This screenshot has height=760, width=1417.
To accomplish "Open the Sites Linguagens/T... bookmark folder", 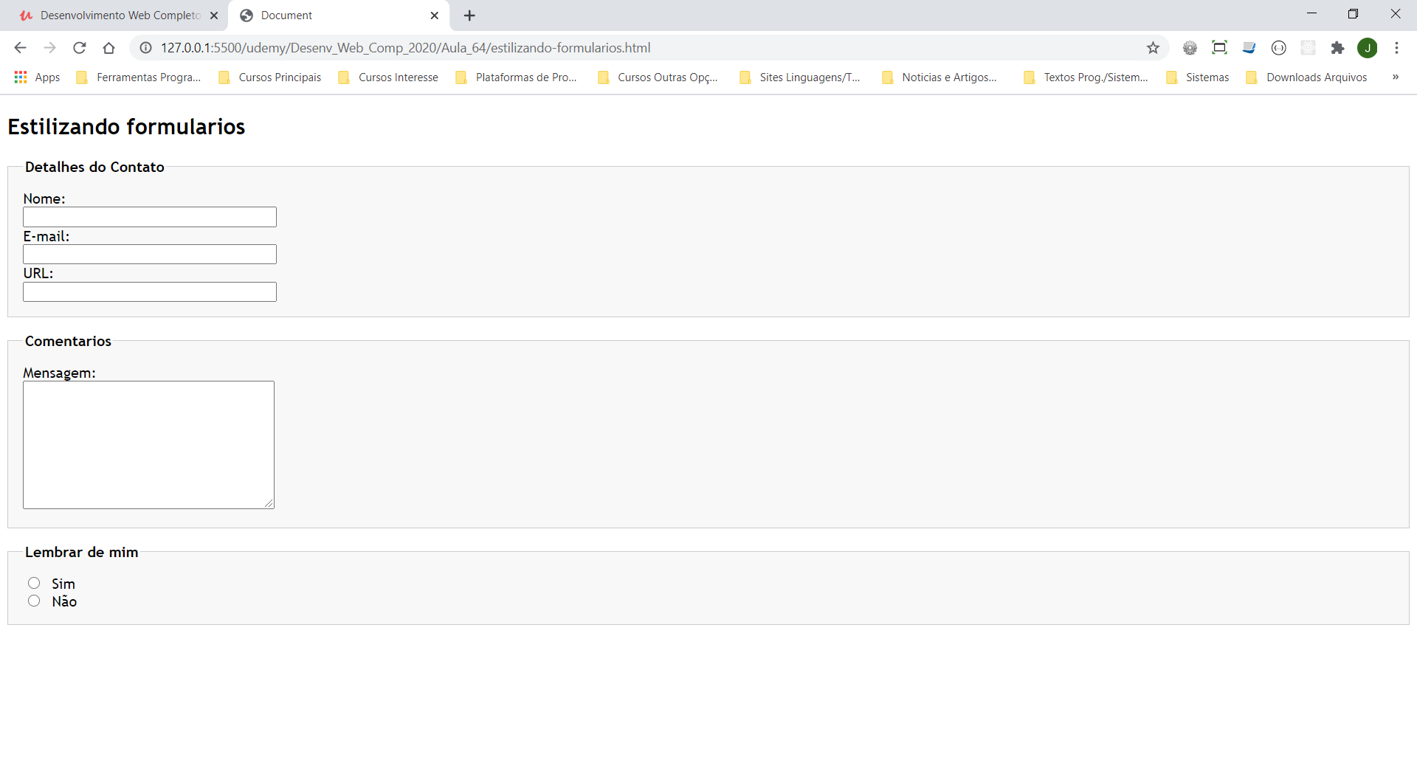I will click(800, 77).
